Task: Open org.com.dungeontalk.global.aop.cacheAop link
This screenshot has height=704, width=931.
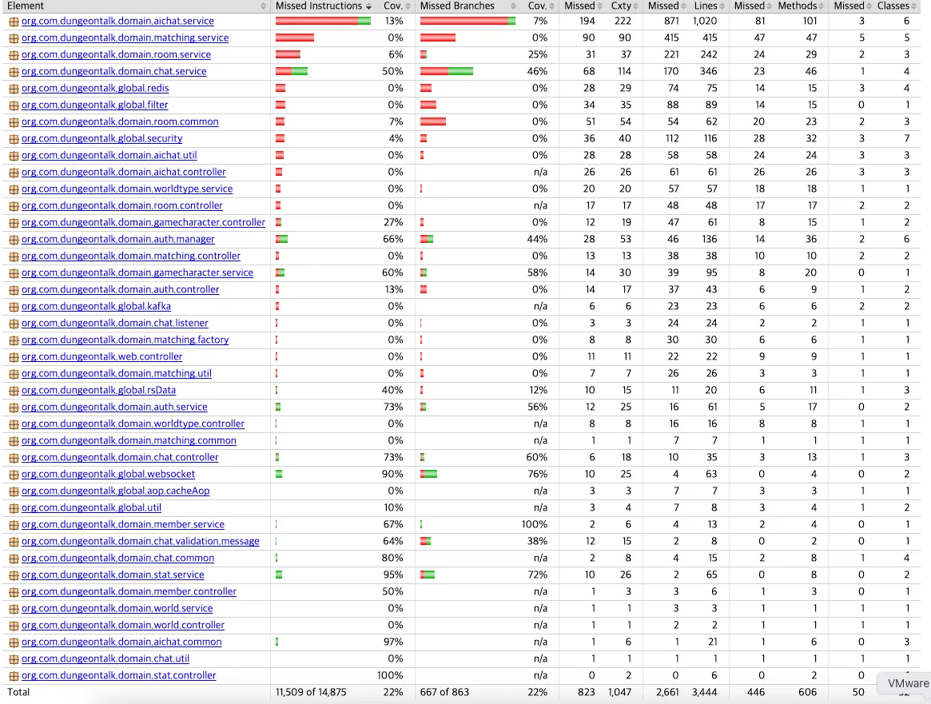Action: tap(115, 491)
